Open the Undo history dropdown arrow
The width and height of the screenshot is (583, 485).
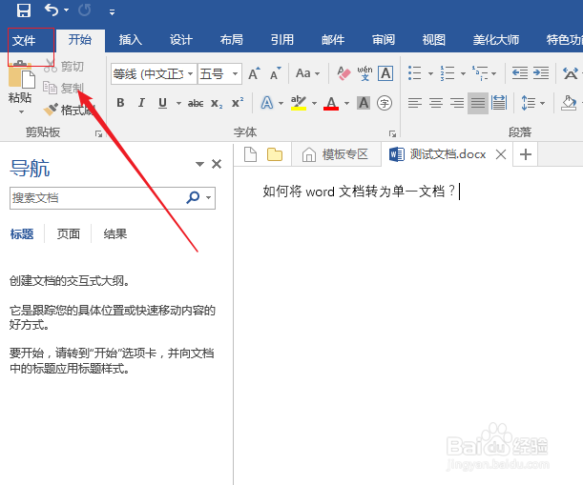67,10
